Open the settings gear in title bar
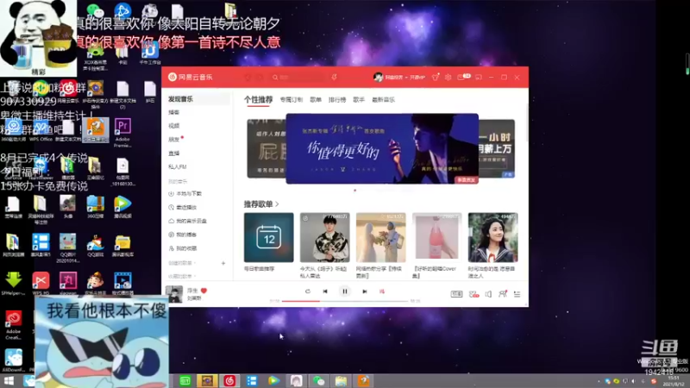This screenshot has width=690, height=388. coord(448,77)
